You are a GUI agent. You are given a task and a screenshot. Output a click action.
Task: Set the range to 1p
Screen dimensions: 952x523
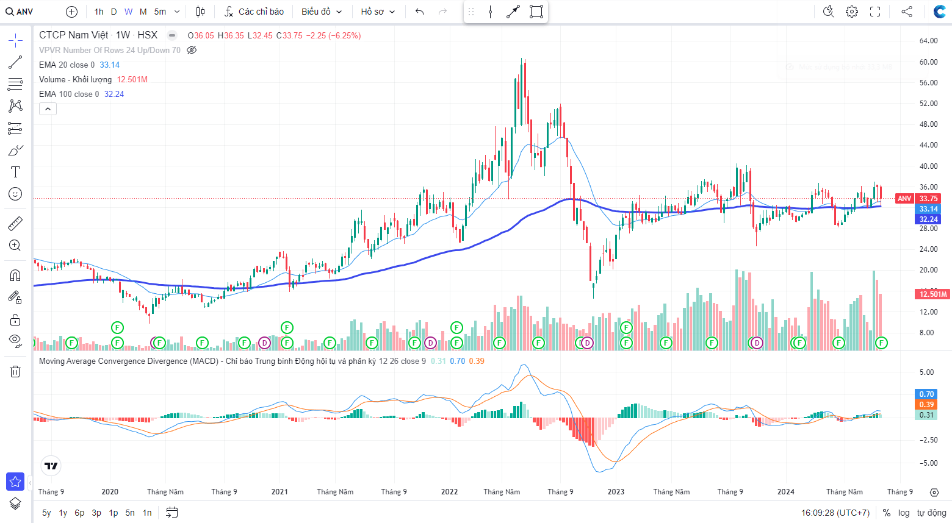point(114,513)
